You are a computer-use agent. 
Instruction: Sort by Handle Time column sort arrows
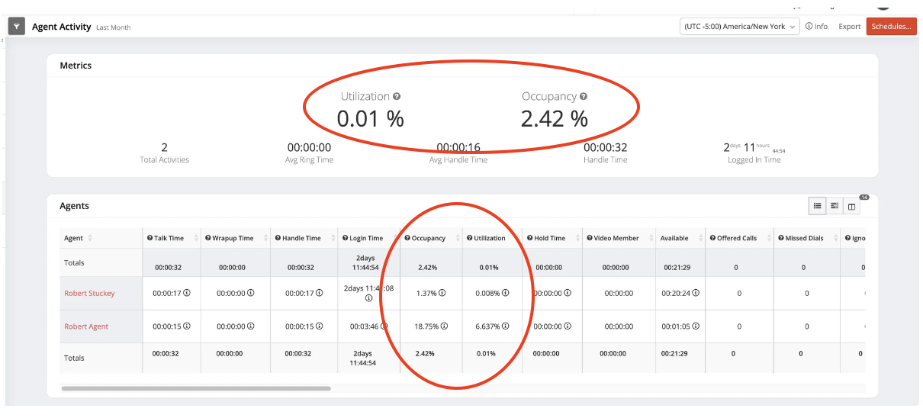coord(330,239)
